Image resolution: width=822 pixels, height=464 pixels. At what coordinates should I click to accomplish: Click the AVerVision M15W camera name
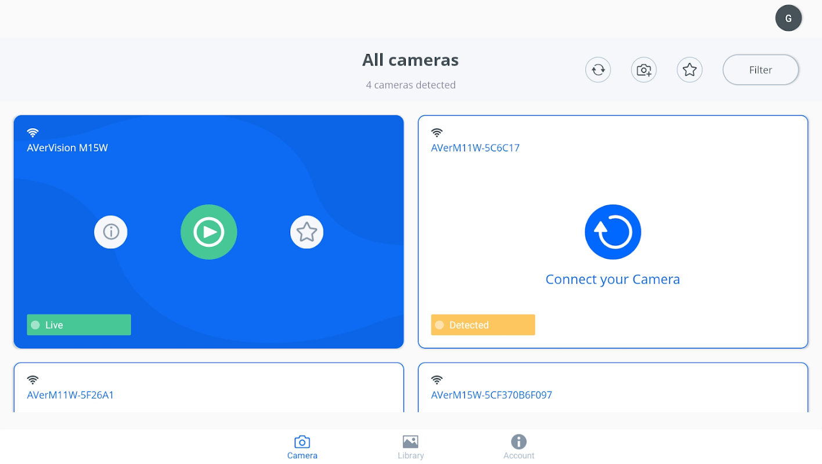(x=67, y=148)
